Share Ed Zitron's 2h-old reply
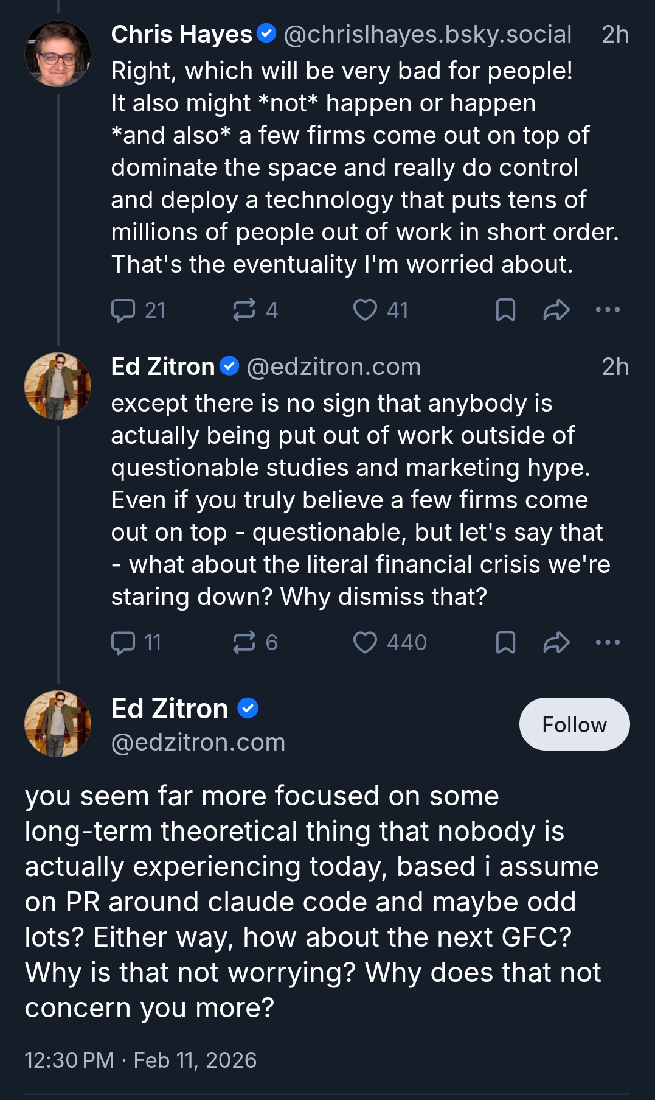The image size is (655, 1100). pyautogui.click(x=556, y=642)
